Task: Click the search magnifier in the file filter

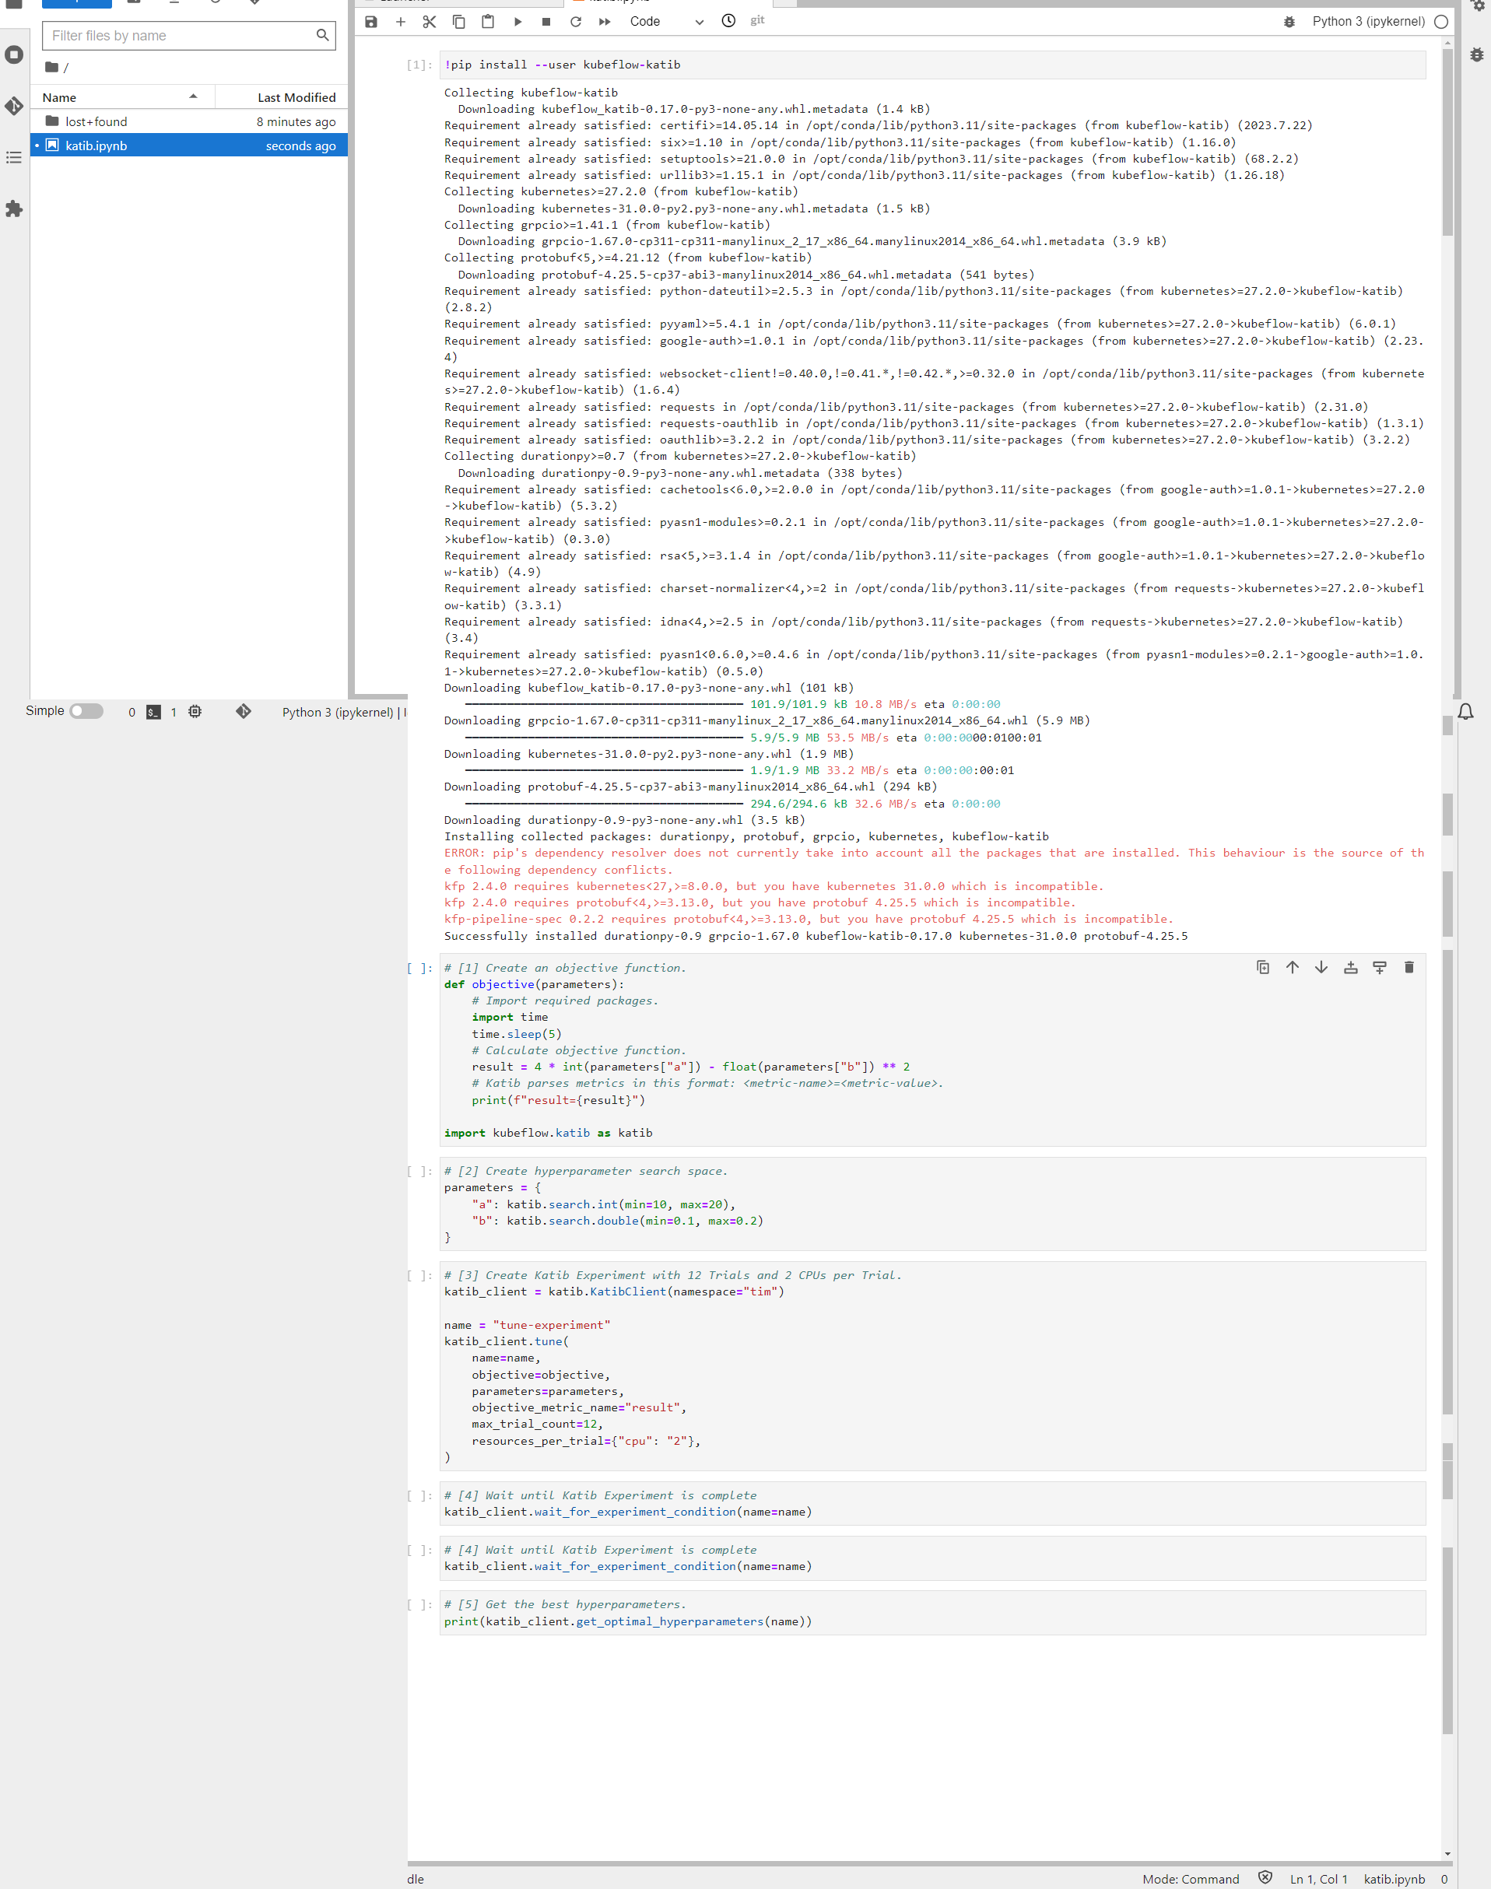Action: coord(323,36)
